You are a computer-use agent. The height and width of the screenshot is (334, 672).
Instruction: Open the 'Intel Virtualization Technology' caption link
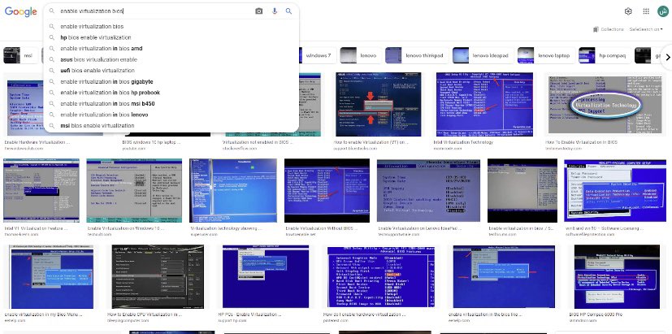(463, 142)
